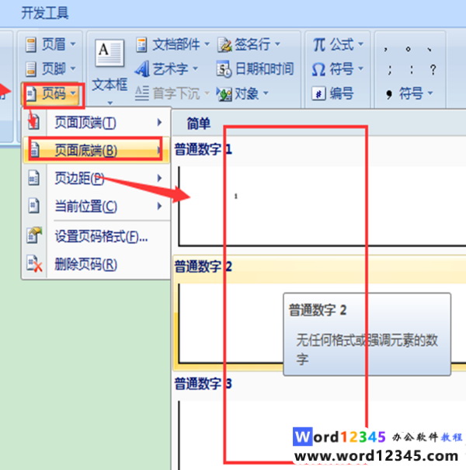This screenshot has width=466, height=470.
Task: Open the Quick Parts (文档部件) dropdown
Action: click(x=172, y=44)
